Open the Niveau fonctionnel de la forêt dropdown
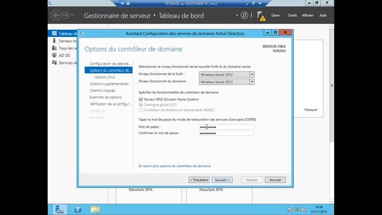The height and width of the screenshot is (215, 382). click(252, 75)
